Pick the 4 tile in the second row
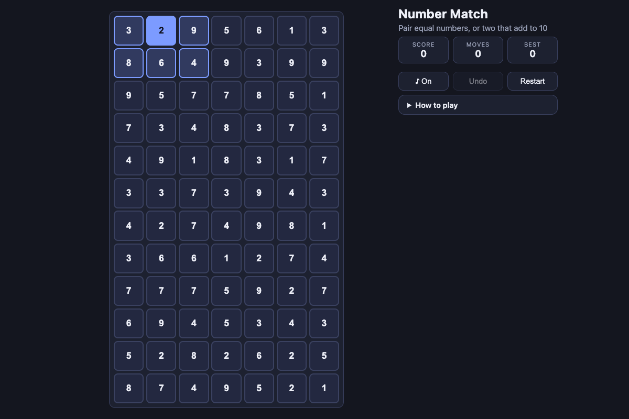The image size is (629, 419). pyautogui.click(x=194, y=63)
